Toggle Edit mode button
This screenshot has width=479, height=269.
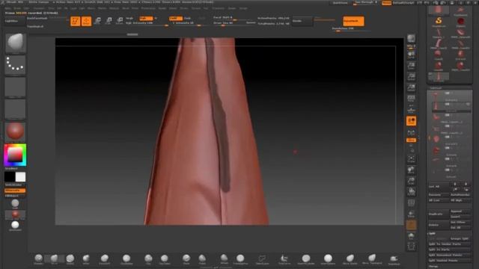coord(75,21)
